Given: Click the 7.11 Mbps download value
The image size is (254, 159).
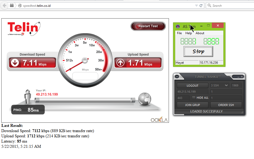Looking at the screenshot, I should [x=35, y=63].
